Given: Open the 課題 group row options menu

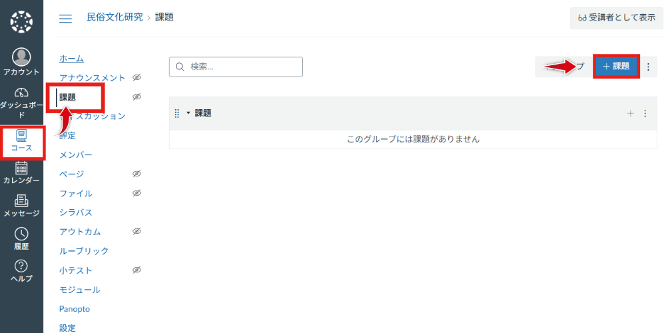Looking at the screenshot, I should tap(645, 114).
